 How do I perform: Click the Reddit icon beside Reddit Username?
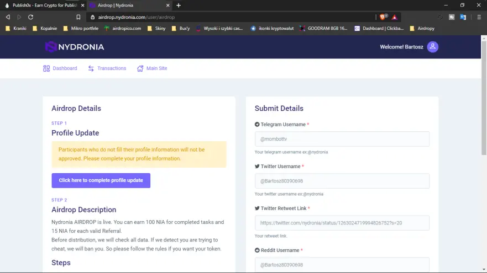[257, 250]
